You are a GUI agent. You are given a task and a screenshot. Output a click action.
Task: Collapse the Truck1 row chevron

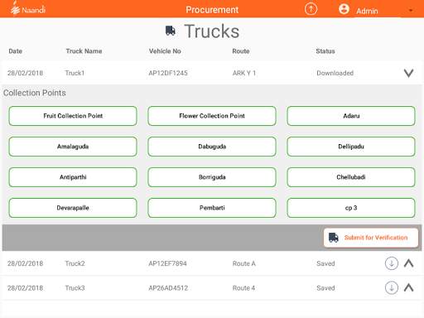click(x=408, y=73)
